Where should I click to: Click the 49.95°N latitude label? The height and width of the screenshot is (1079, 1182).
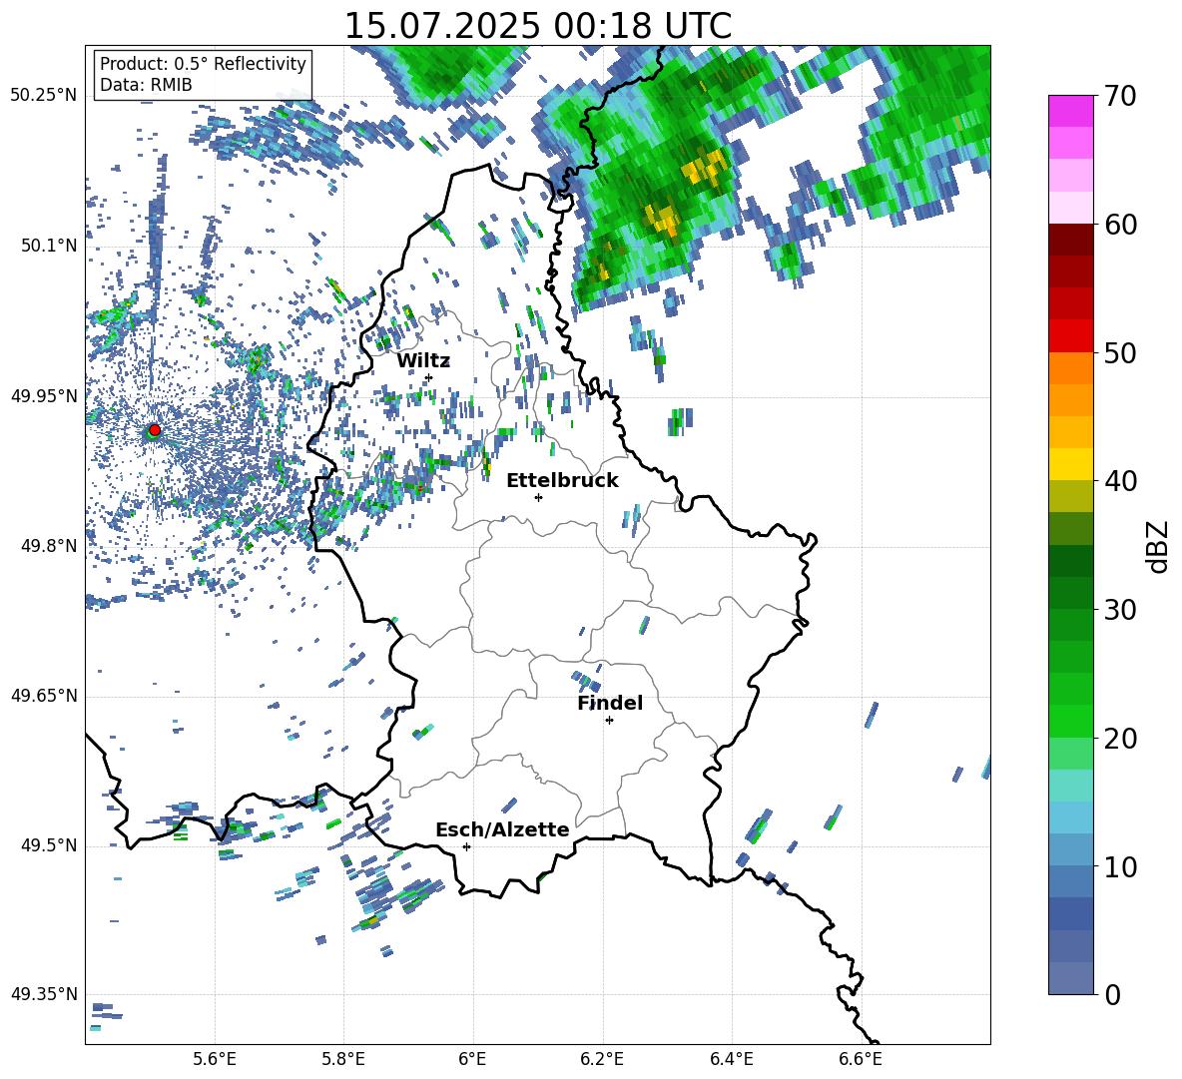44,395
